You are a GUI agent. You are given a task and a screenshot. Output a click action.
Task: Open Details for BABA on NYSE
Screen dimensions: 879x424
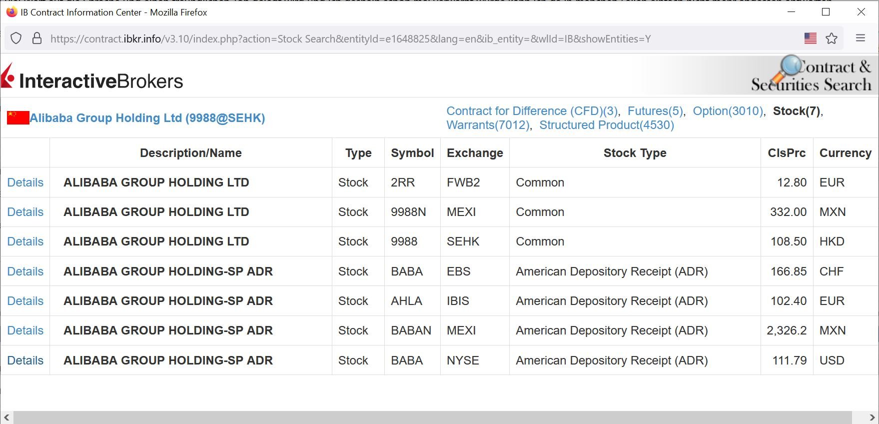tap(25, 360)
